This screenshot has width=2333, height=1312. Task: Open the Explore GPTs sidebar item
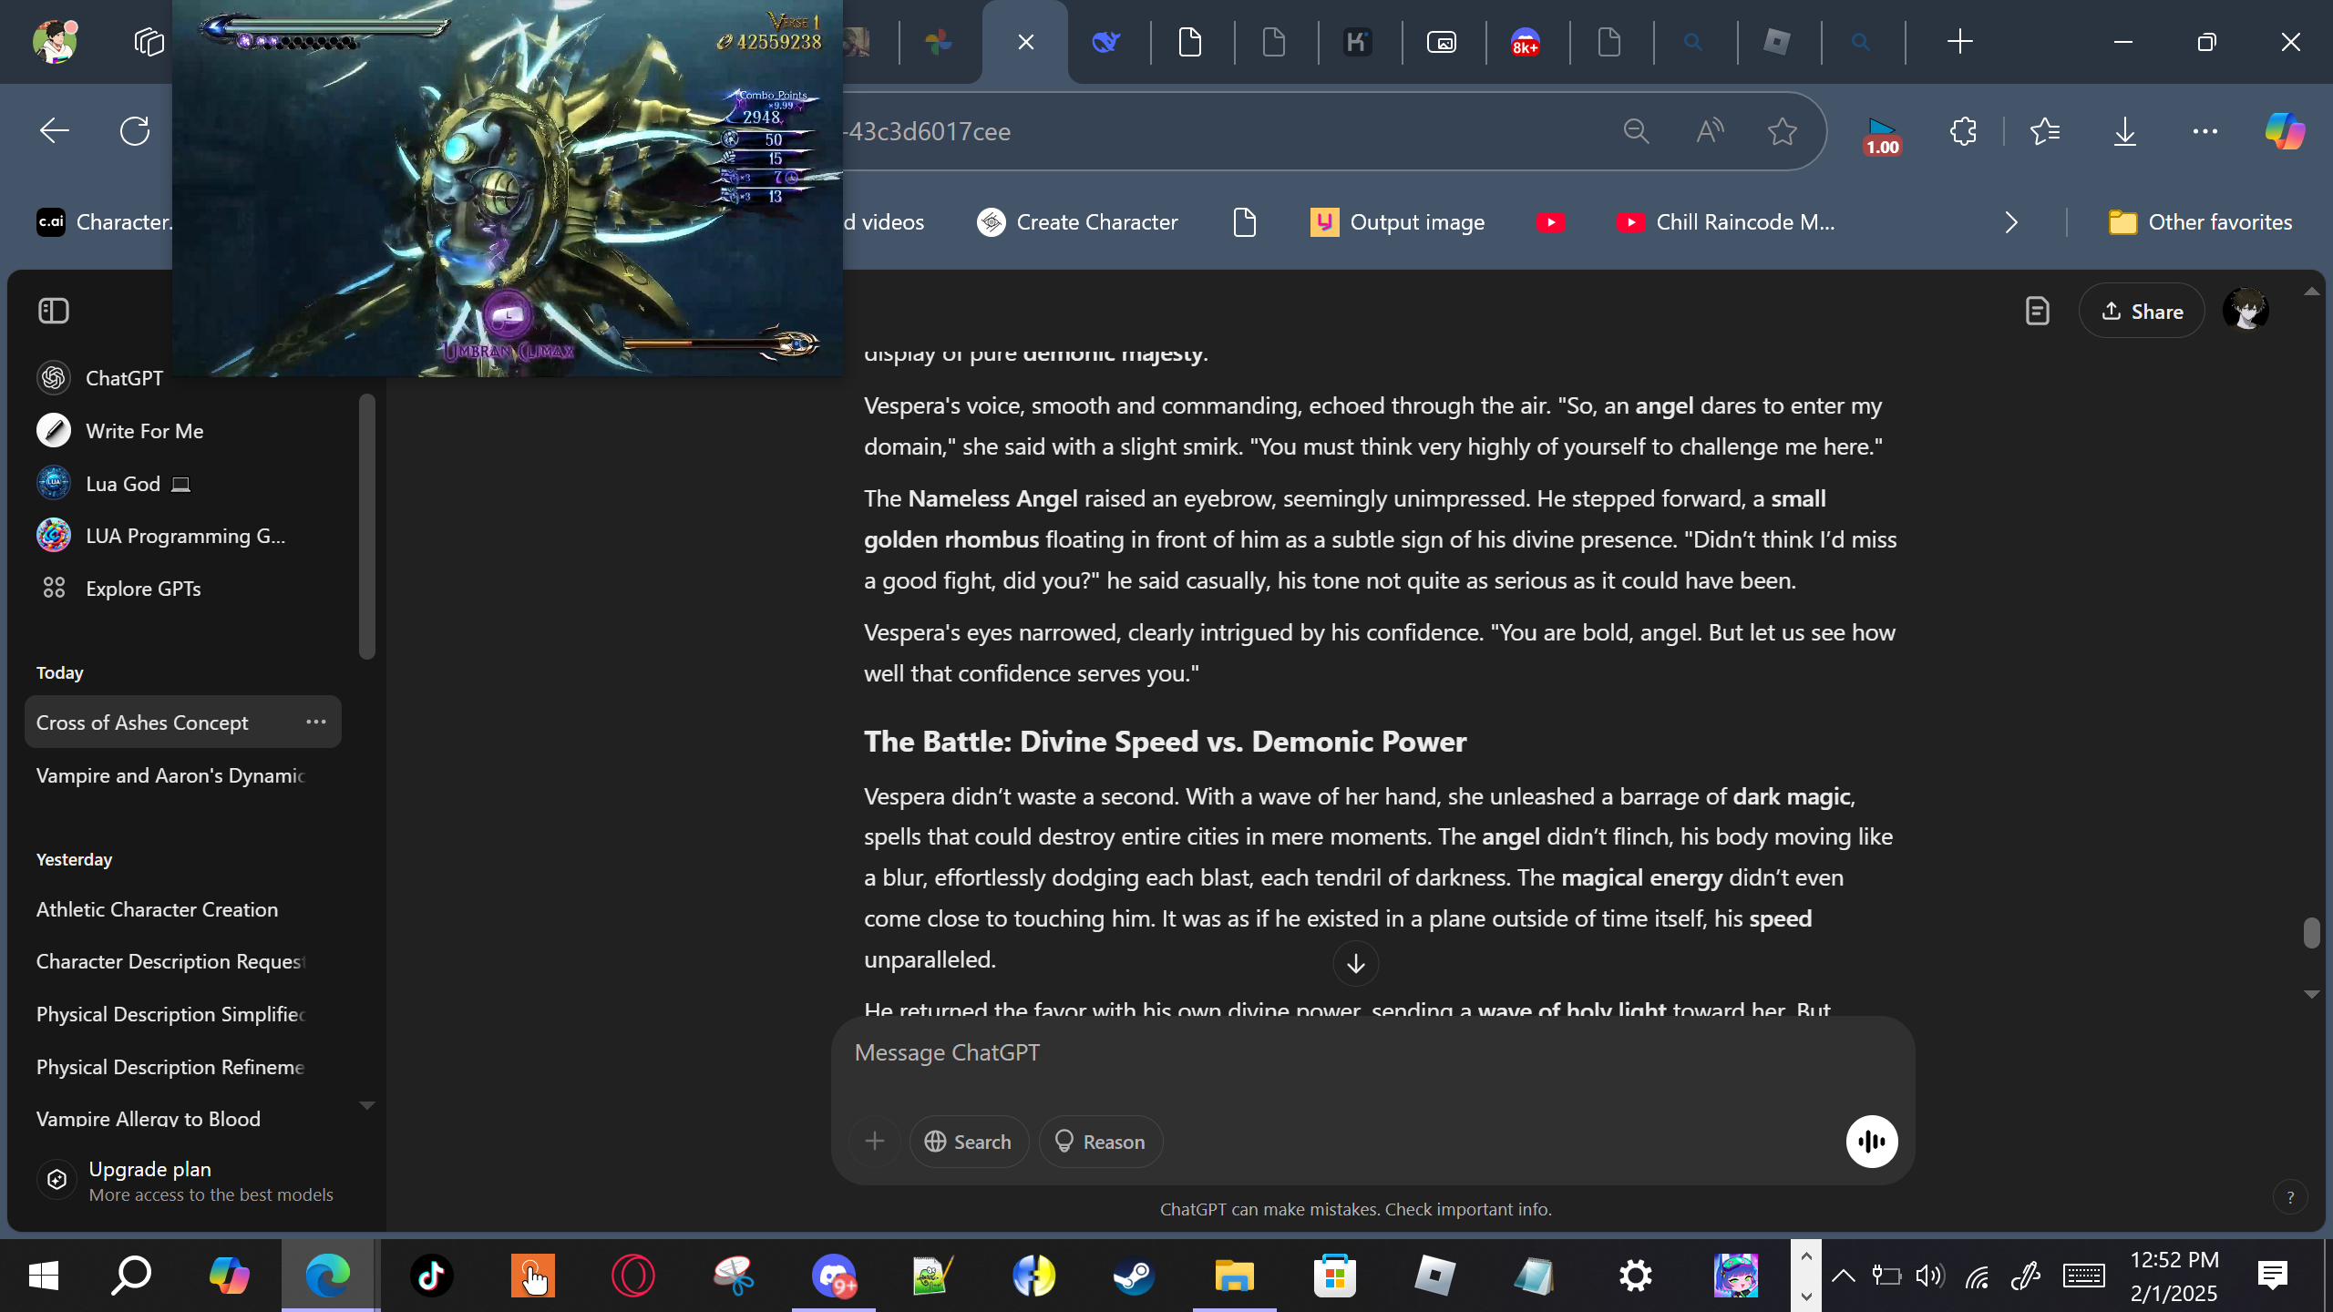pyautogui.click(x=142, y=589)
